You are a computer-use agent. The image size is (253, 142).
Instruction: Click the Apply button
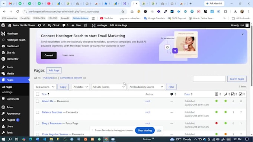(63, 87)
